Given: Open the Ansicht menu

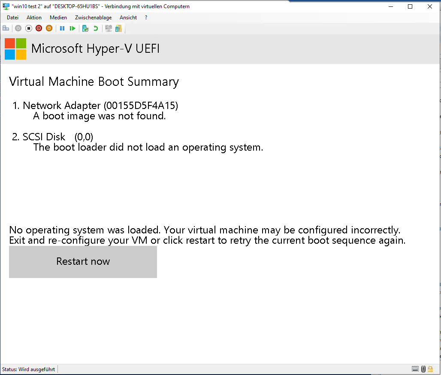Looking at the screenshot, I should click(128, 18).
